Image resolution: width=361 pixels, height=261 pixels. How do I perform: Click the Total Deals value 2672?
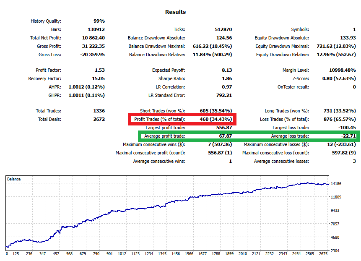click(x=98, y=119)
